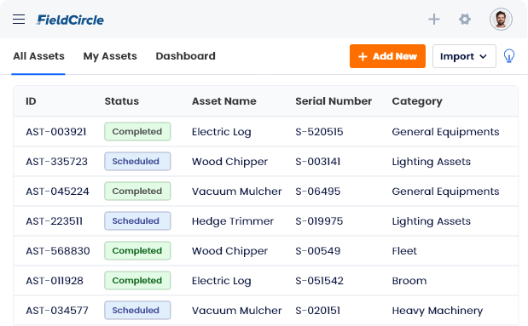Screen dimensions: 528x326
Task: Click Completed badge for AST-045224
Action: (137, 191)
